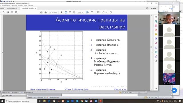Open the Инструменты tab
The width and height of the screenshot is (183, 103).
click(12, 8)
